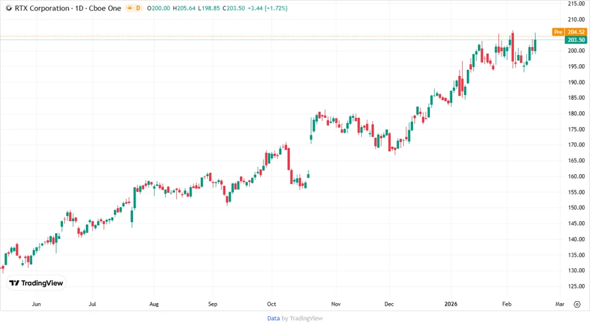This screenshot has width=590, height=326.
Task: Click the 125.00 price axis label
Action: pos(576,286)
